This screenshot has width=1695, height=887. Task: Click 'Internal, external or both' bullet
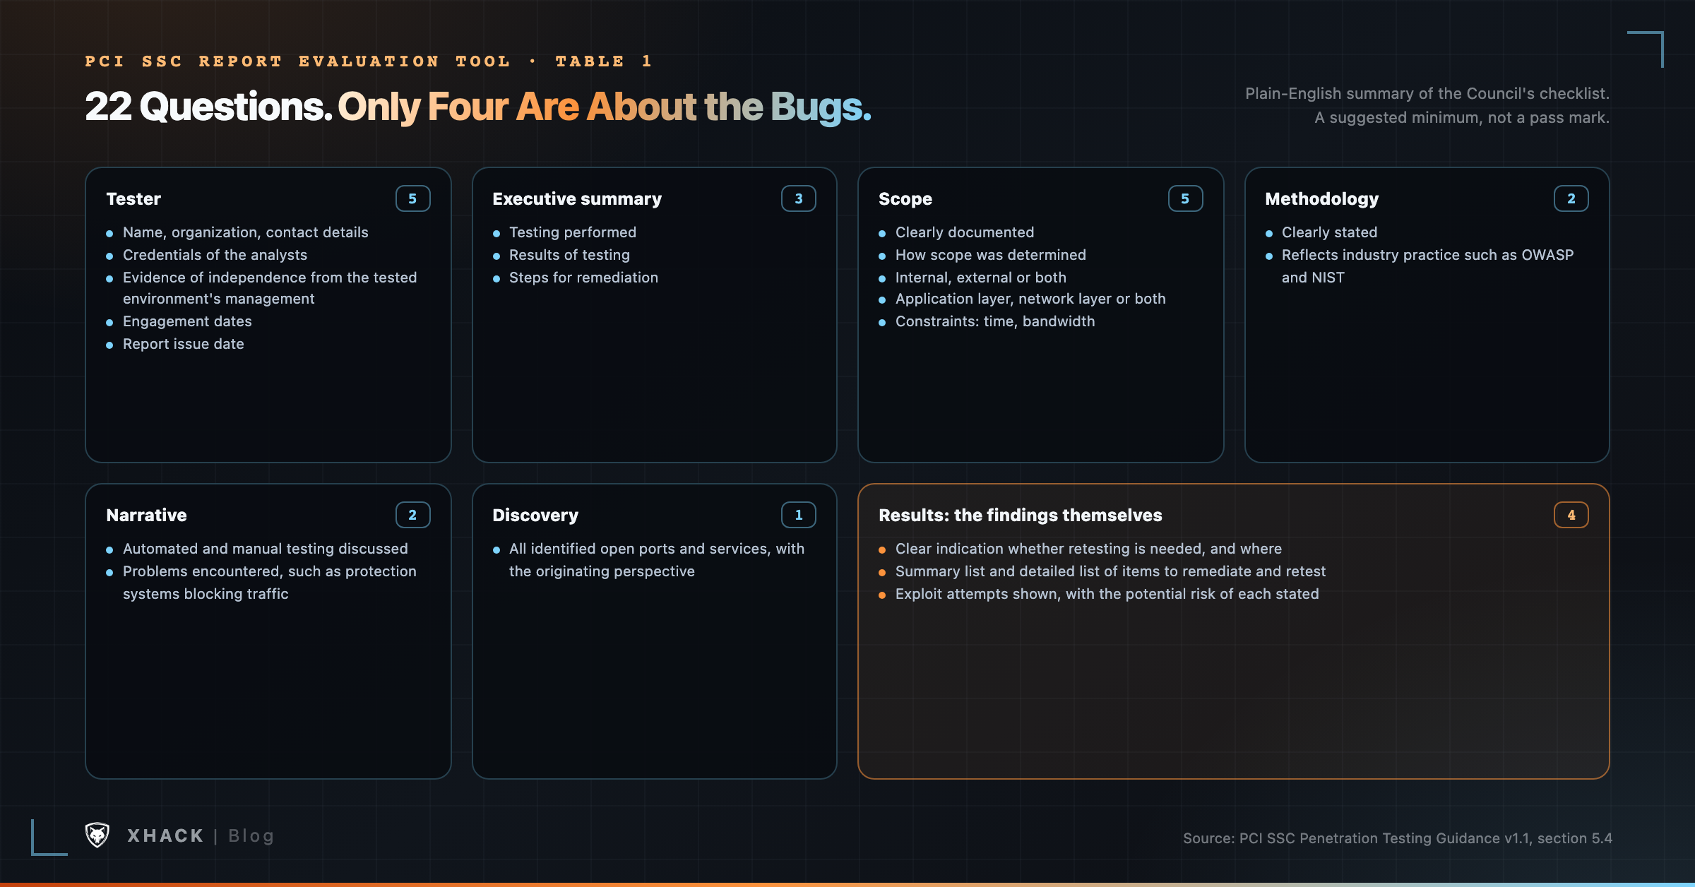pos(981,278)
